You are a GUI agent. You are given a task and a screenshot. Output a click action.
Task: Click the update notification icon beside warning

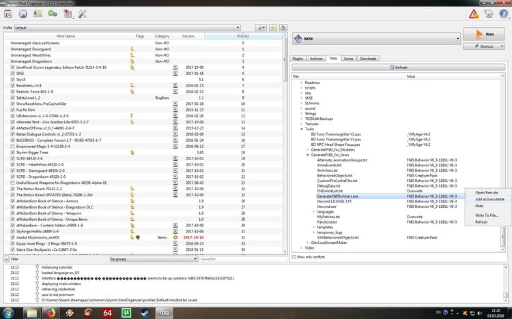[489, 14]
